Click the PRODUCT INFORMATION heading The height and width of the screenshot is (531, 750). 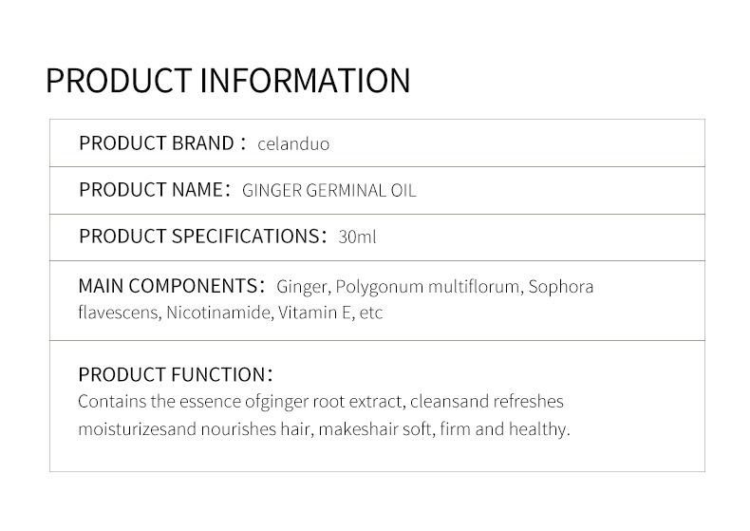tap(228, 80)
